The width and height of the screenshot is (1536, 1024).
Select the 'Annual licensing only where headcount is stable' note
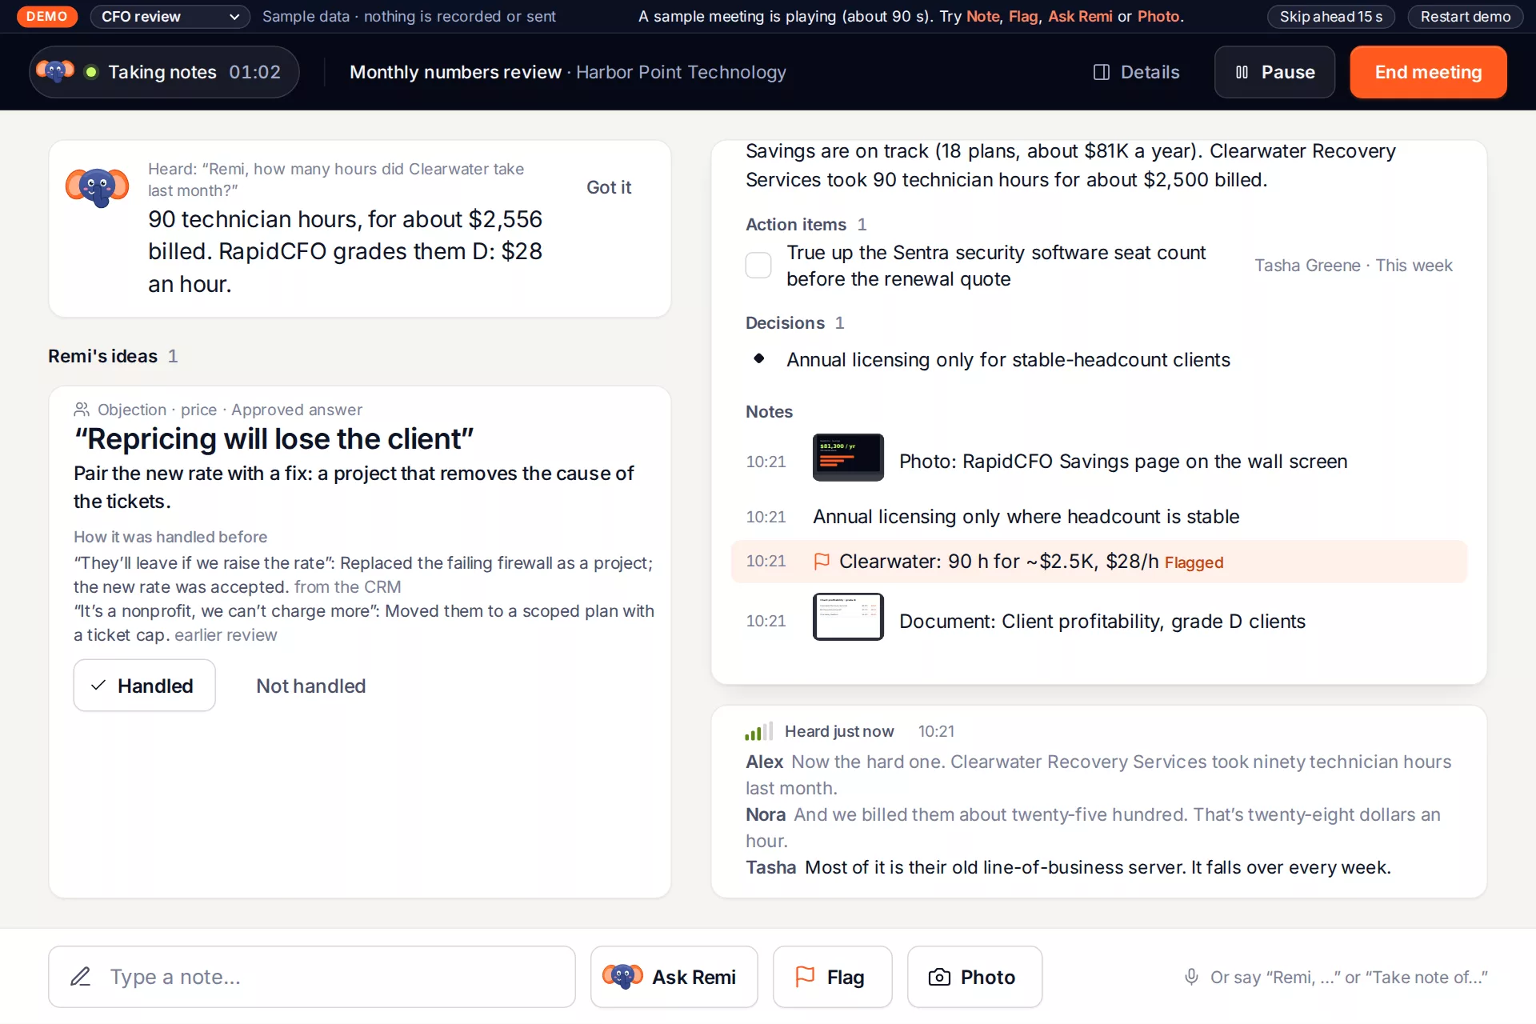tap(1026, 517)
